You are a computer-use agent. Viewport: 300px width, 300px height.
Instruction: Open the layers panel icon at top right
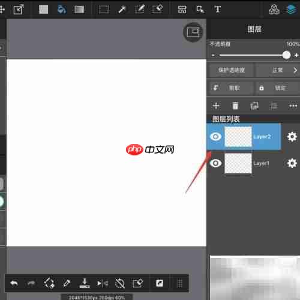tap(292, 9)
